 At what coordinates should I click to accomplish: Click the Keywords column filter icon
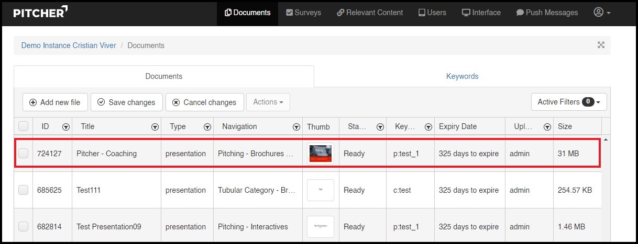point(428,127)
